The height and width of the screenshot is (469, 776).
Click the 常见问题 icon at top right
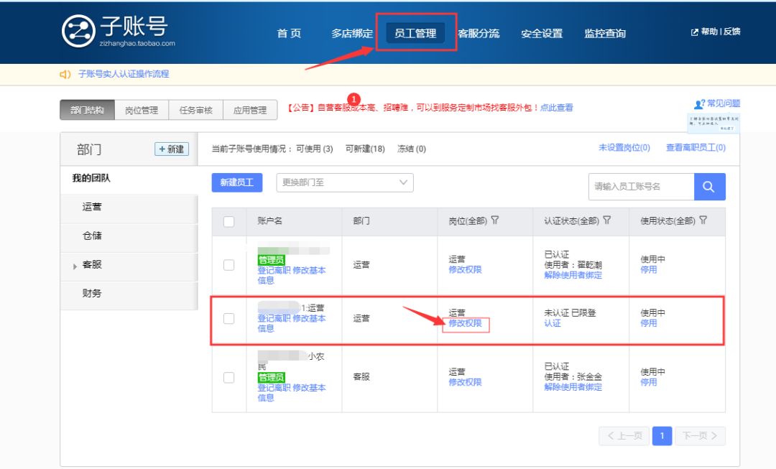click(699, 103)
